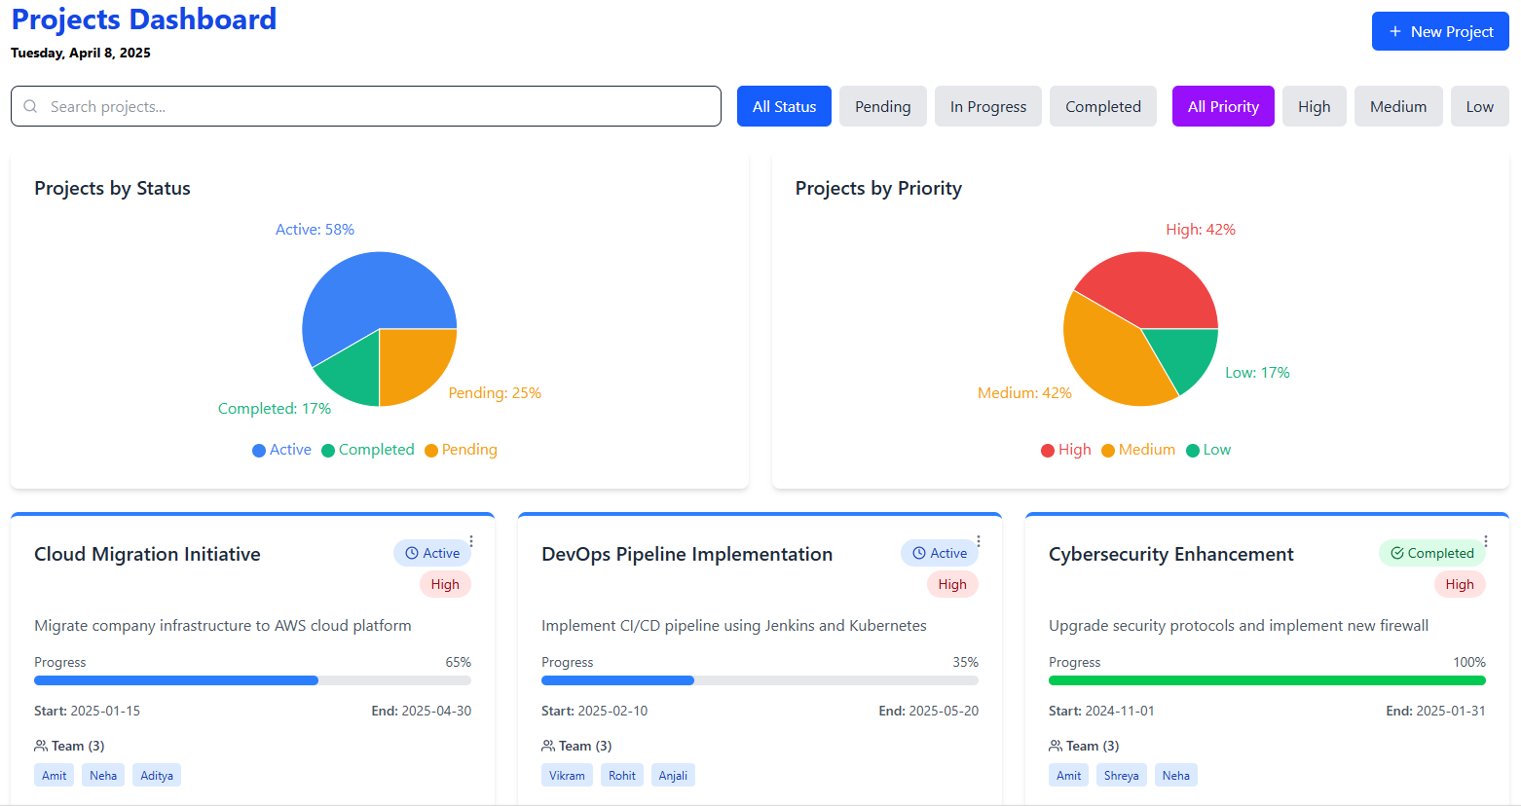This screenshot has width=1521, height=806.
Task: Click the team icon on Cybersecurity Enhancement card
Action: 1055,745
